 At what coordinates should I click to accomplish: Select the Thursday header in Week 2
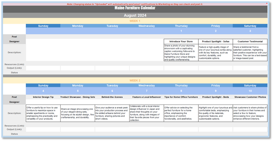click(x=181, y=85)
